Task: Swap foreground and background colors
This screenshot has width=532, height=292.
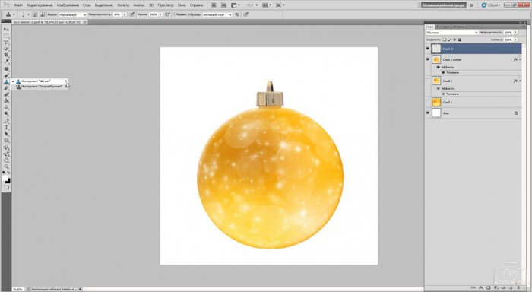Action: [9, 173]
